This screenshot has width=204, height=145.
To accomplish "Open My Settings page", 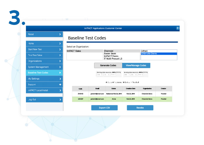I will pyautogui.click(x=44, y=79).
